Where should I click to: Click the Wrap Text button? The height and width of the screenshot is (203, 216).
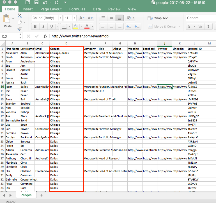(158, 18)
